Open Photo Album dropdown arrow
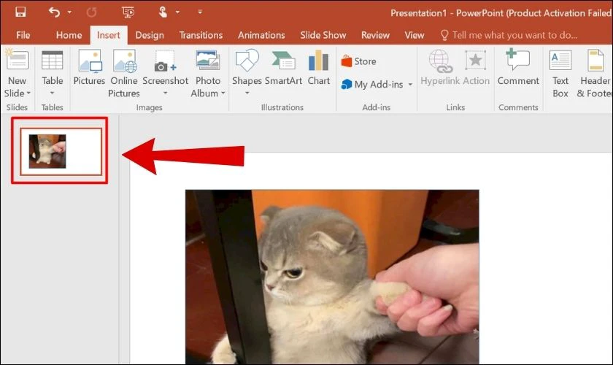Image resolution: width=613 pixels, height=365 pixels. pos(223,93)
